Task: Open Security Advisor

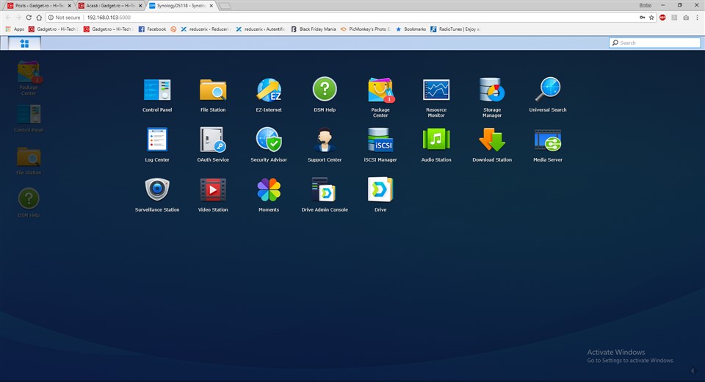Action: [269, 140]
